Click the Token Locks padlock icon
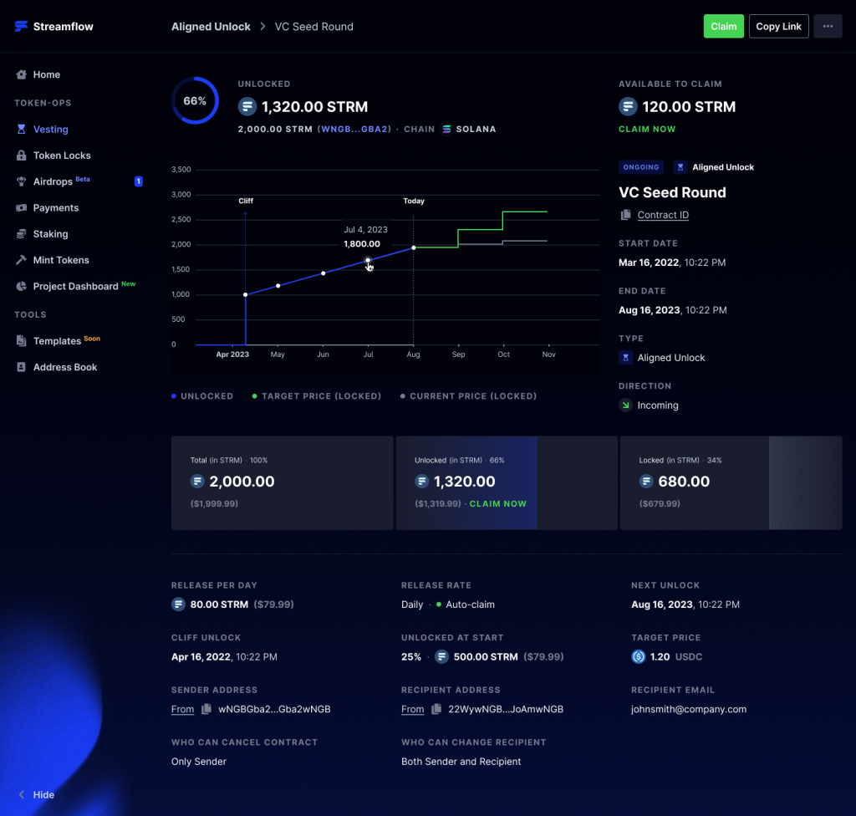The image size is (856, 816). tap(21, 156)
